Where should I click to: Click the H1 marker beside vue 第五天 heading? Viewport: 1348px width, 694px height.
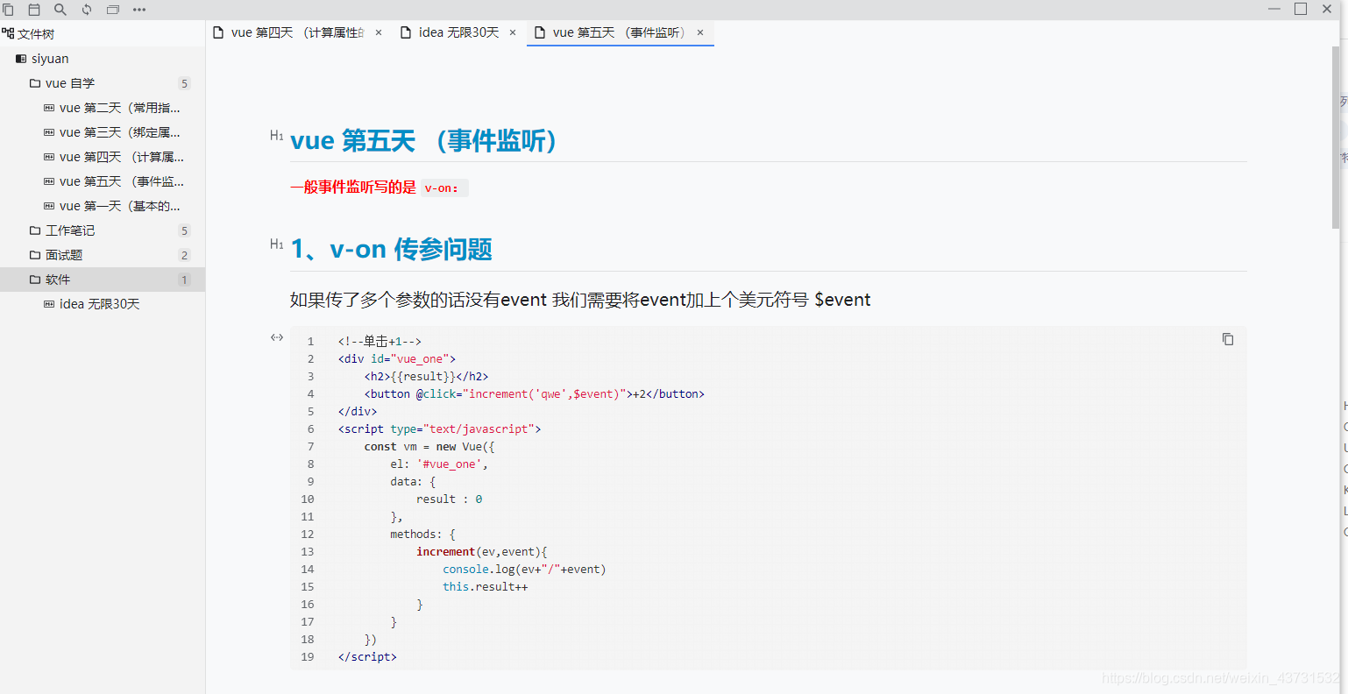(x=277, y=136)
